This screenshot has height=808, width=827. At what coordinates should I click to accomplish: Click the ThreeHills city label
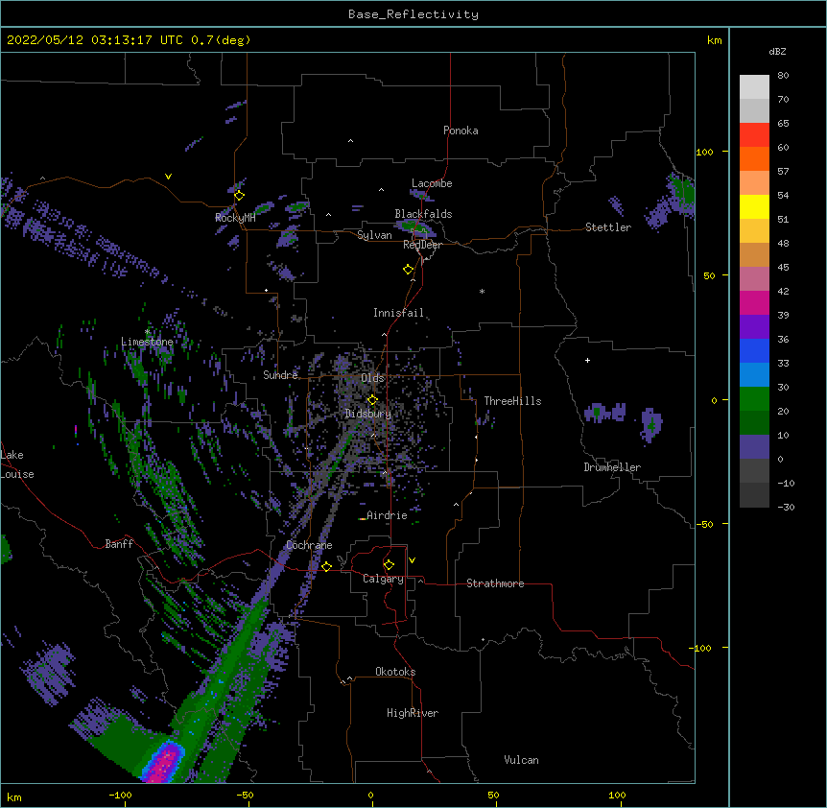point(512,401)
